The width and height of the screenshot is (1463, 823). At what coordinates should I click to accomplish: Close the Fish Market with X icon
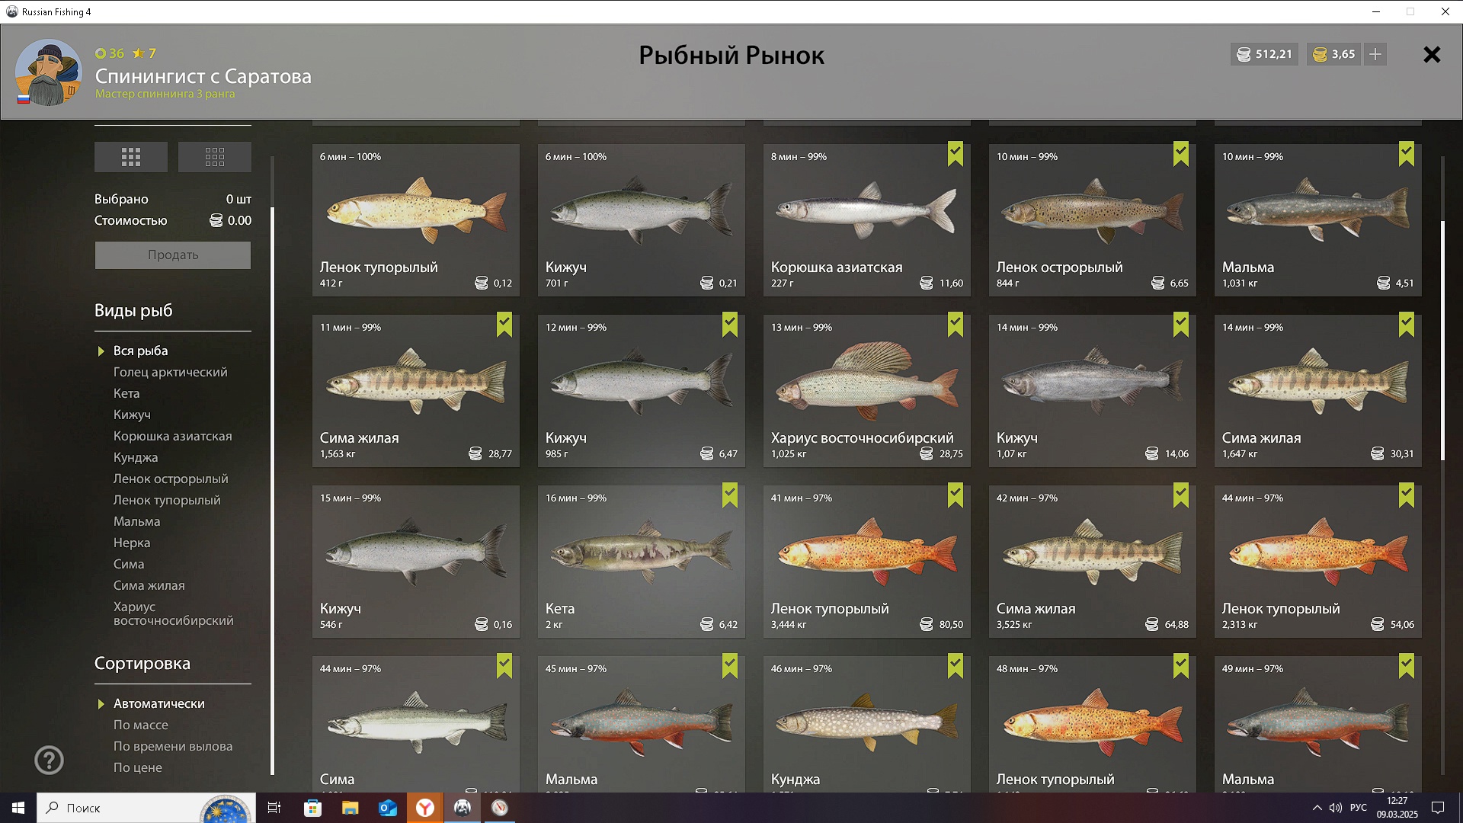[1432, 55]
